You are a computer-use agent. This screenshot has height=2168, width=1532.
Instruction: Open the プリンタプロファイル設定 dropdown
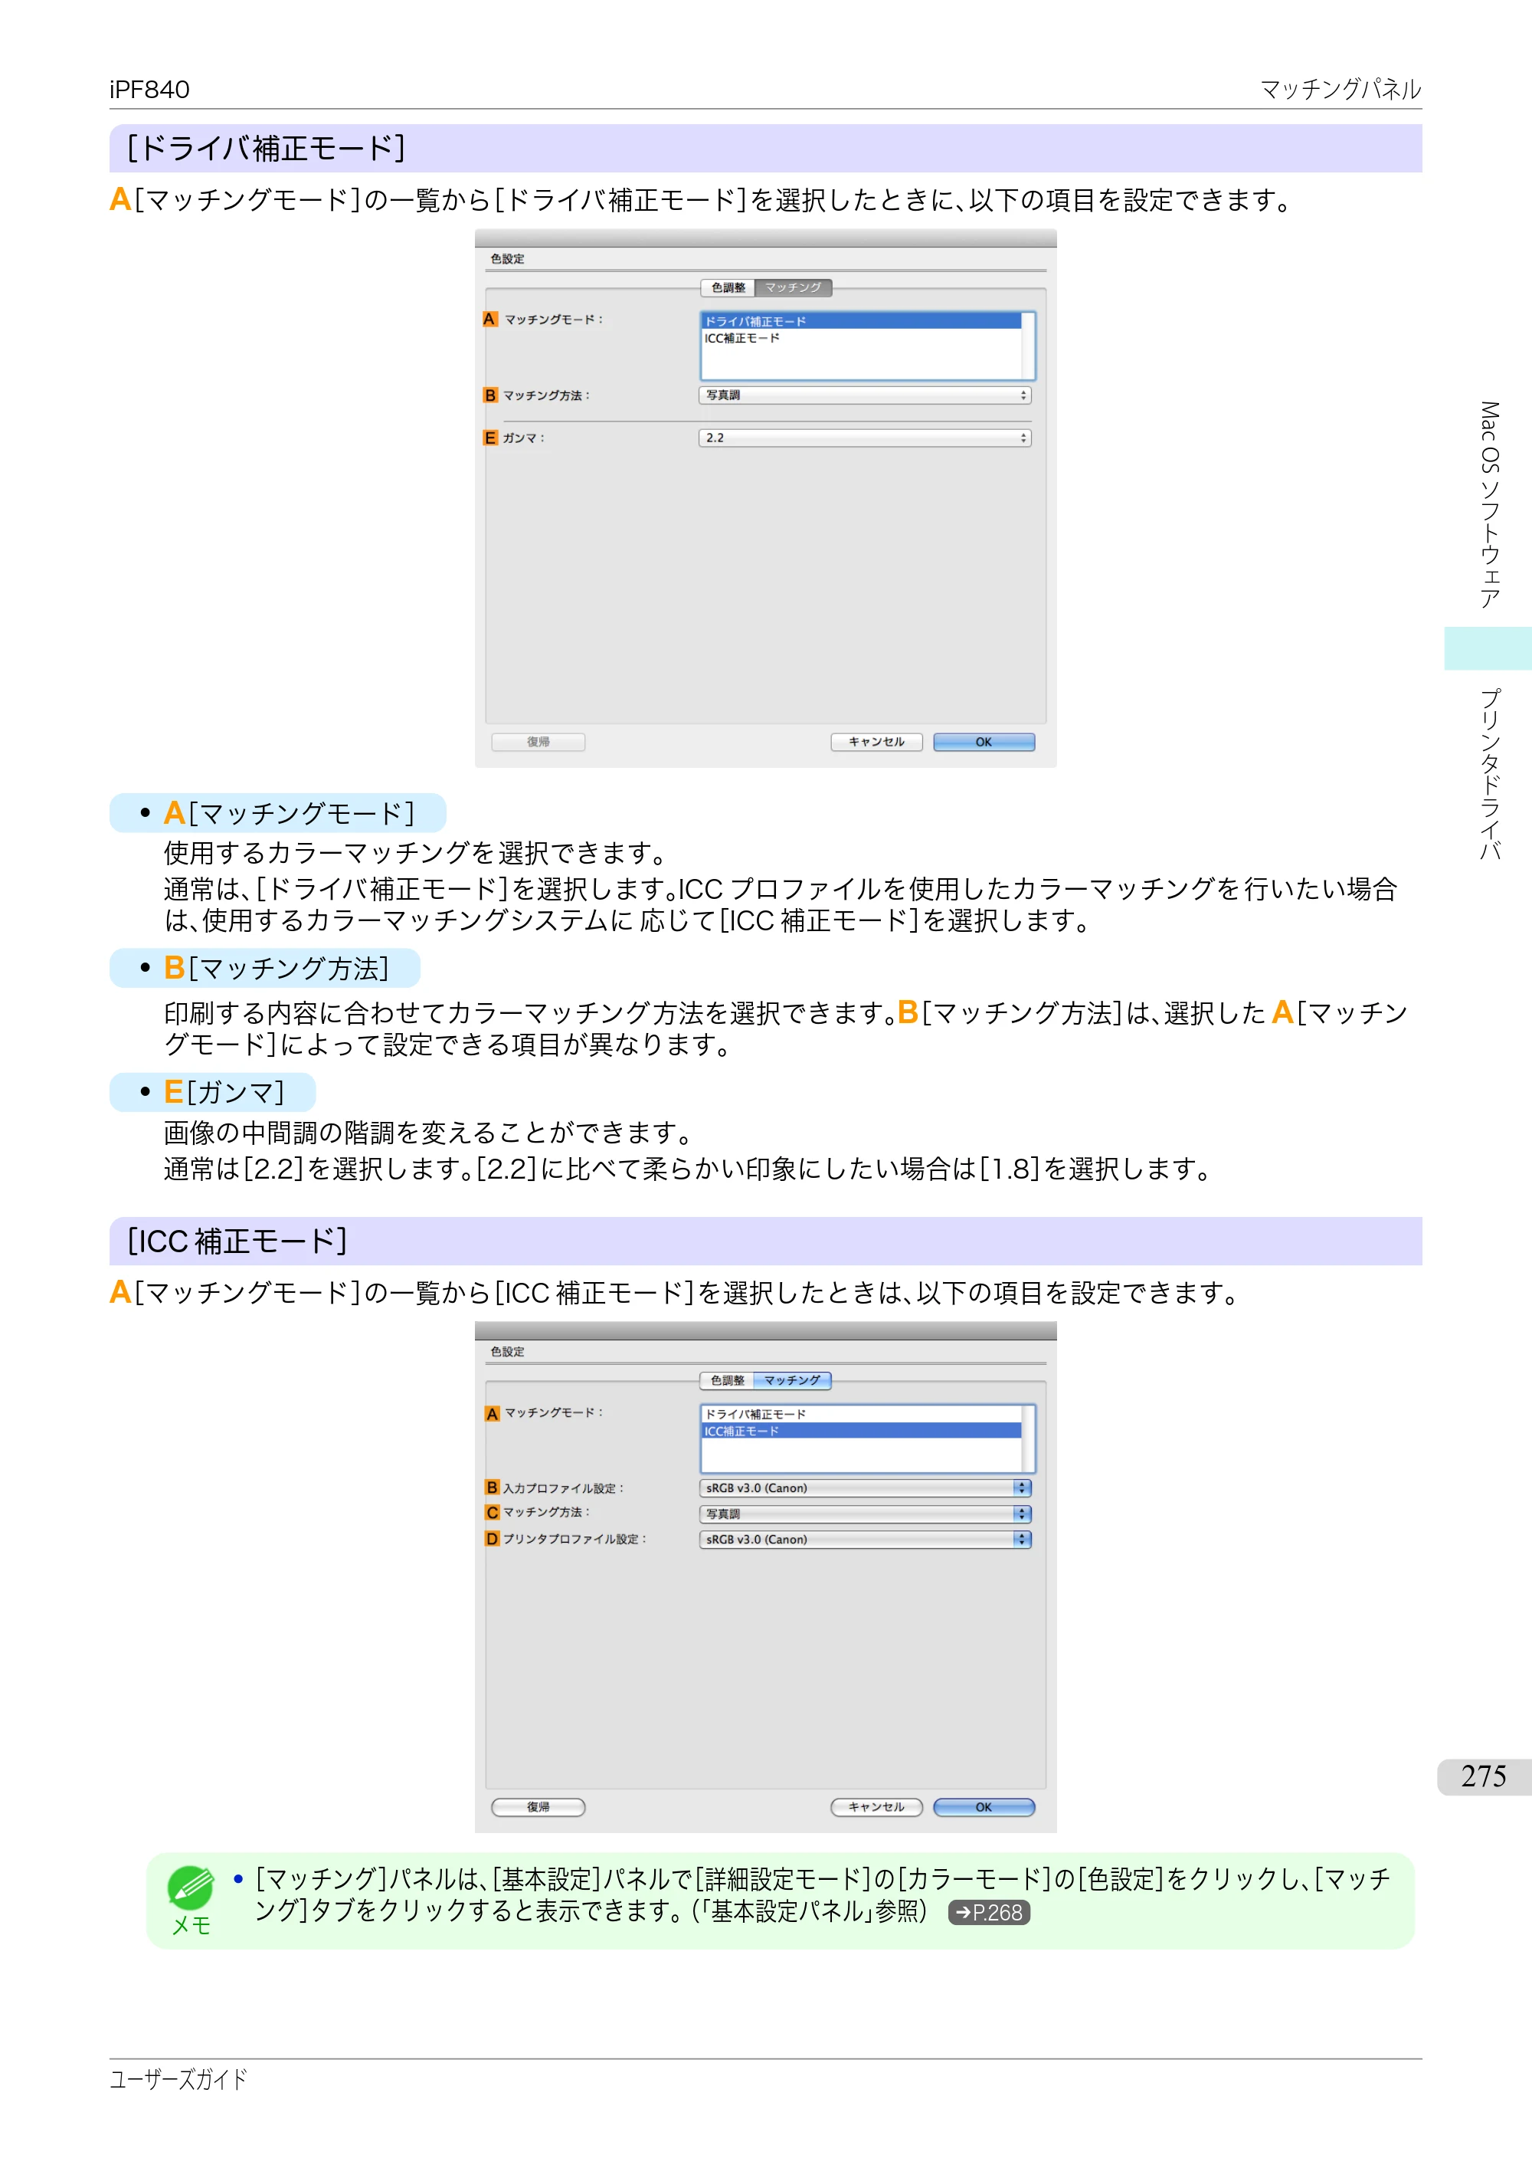(865, 1539)
